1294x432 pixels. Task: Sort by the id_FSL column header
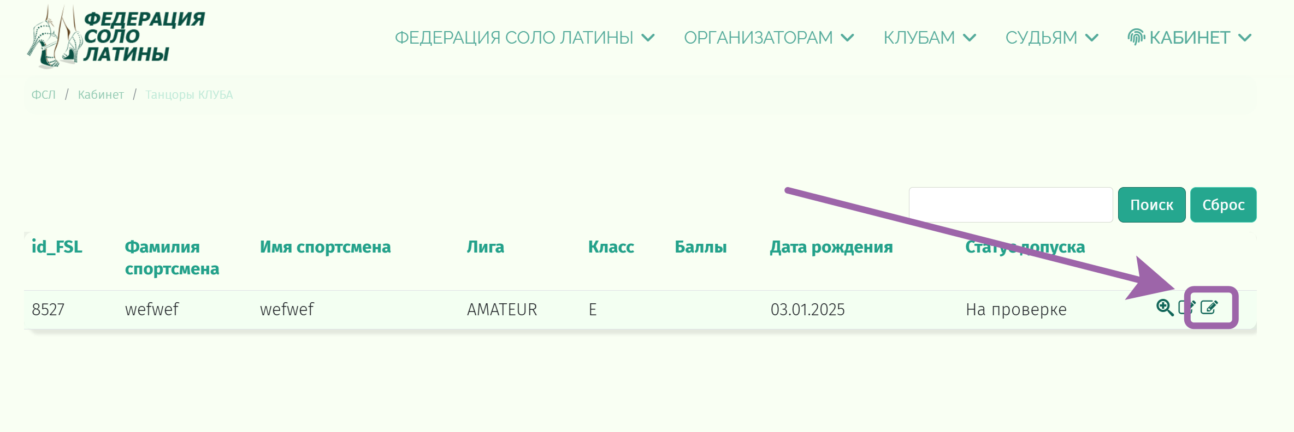click(57, 247)
